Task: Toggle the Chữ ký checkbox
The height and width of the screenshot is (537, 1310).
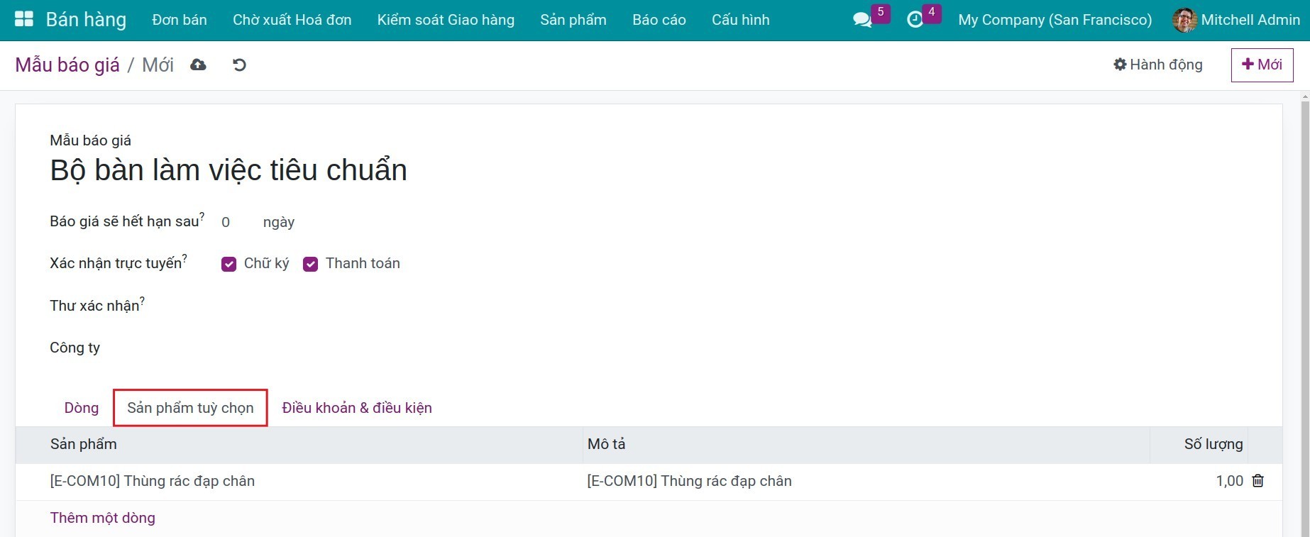Action: pos(229,264)
